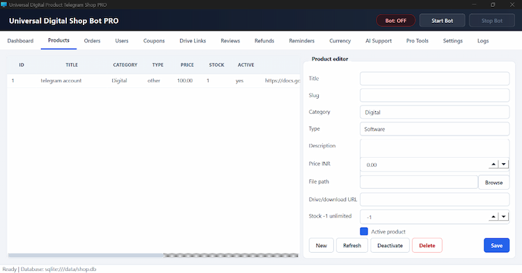Open the Dashboard tab
This screenshot has height=273, width=522.
(20, 41)
